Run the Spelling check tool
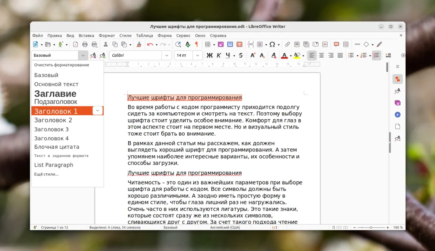 (x=188, y=45)
